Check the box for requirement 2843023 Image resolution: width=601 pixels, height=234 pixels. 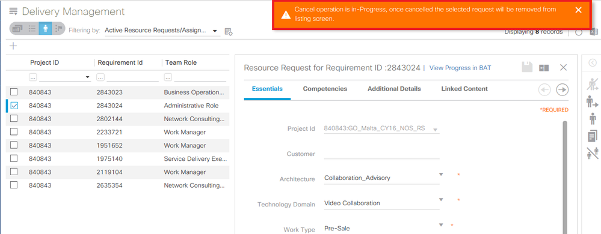tap(14, 92)
